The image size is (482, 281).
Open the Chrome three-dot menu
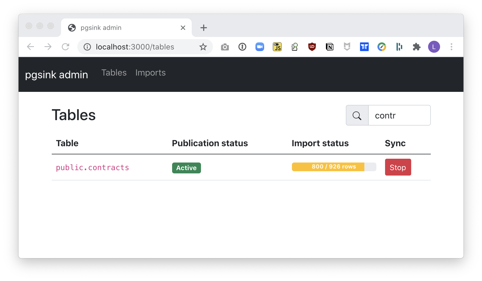[451, 47]
